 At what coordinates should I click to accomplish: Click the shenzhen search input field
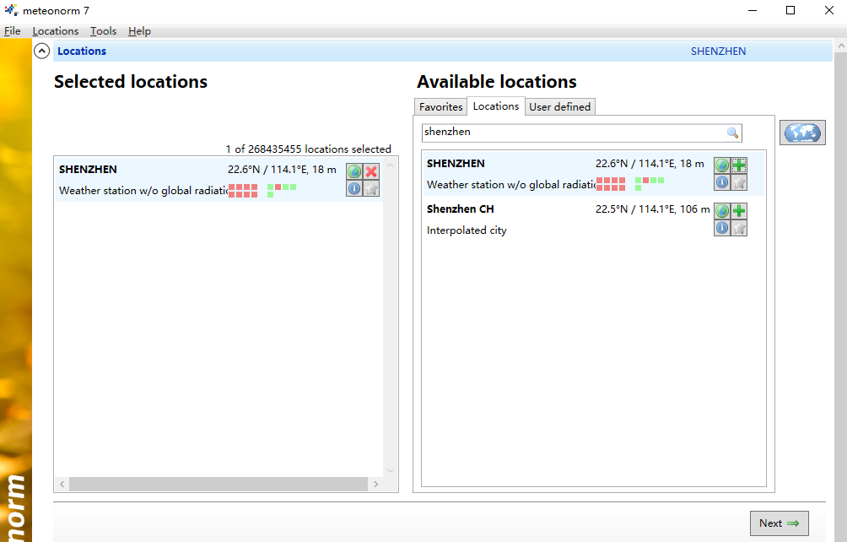coord(574,133)
